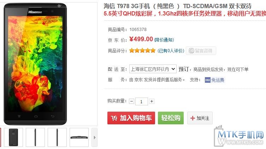Click the 留言咨询 message consult button
Image resolution: width=266 pixels, height=149 pixels.
click(x=201, y=51)
